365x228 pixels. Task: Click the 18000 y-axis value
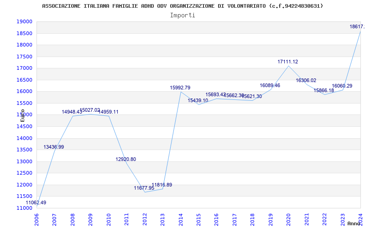coord(24,45)
